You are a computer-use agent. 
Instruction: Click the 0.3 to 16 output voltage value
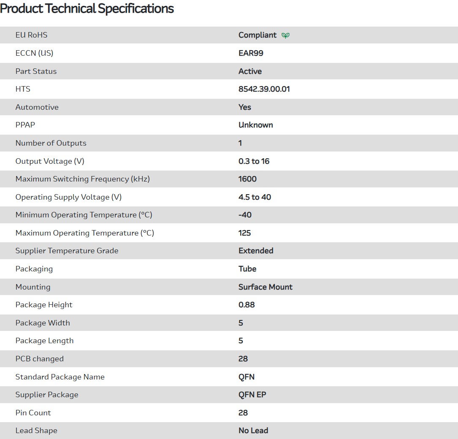tap(254, 161)
